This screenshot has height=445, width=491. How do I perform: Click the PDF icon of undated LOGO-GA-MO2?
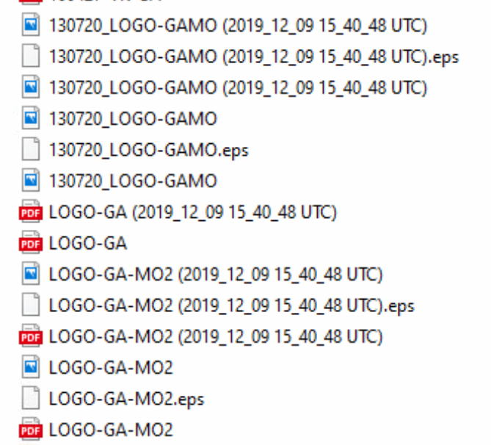(x=31, y=430)
